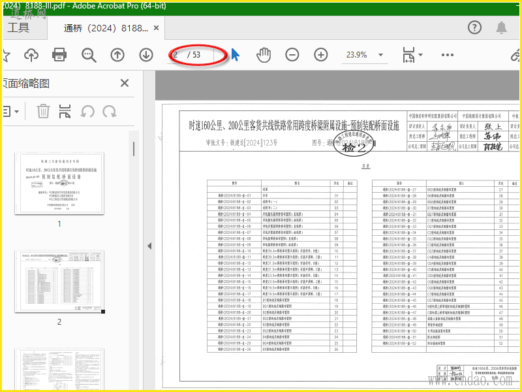Activate the selection arrow tool
Screen dimensions: 522x392
pyautogui.click(x=235, y=55)
